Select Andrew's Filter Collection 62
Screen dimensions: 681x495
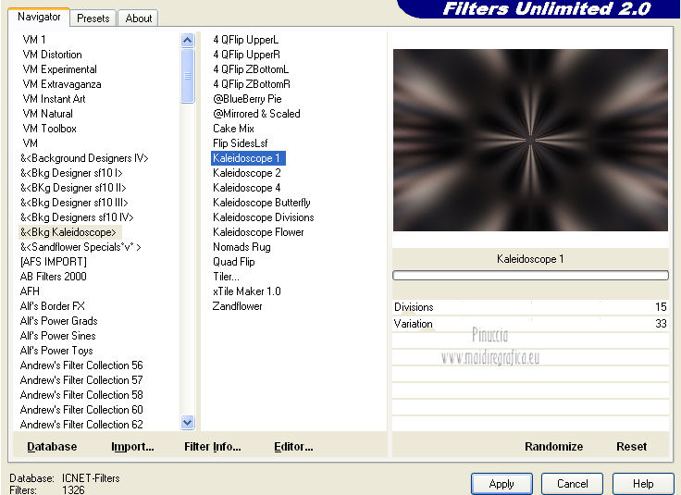(81, 424)
